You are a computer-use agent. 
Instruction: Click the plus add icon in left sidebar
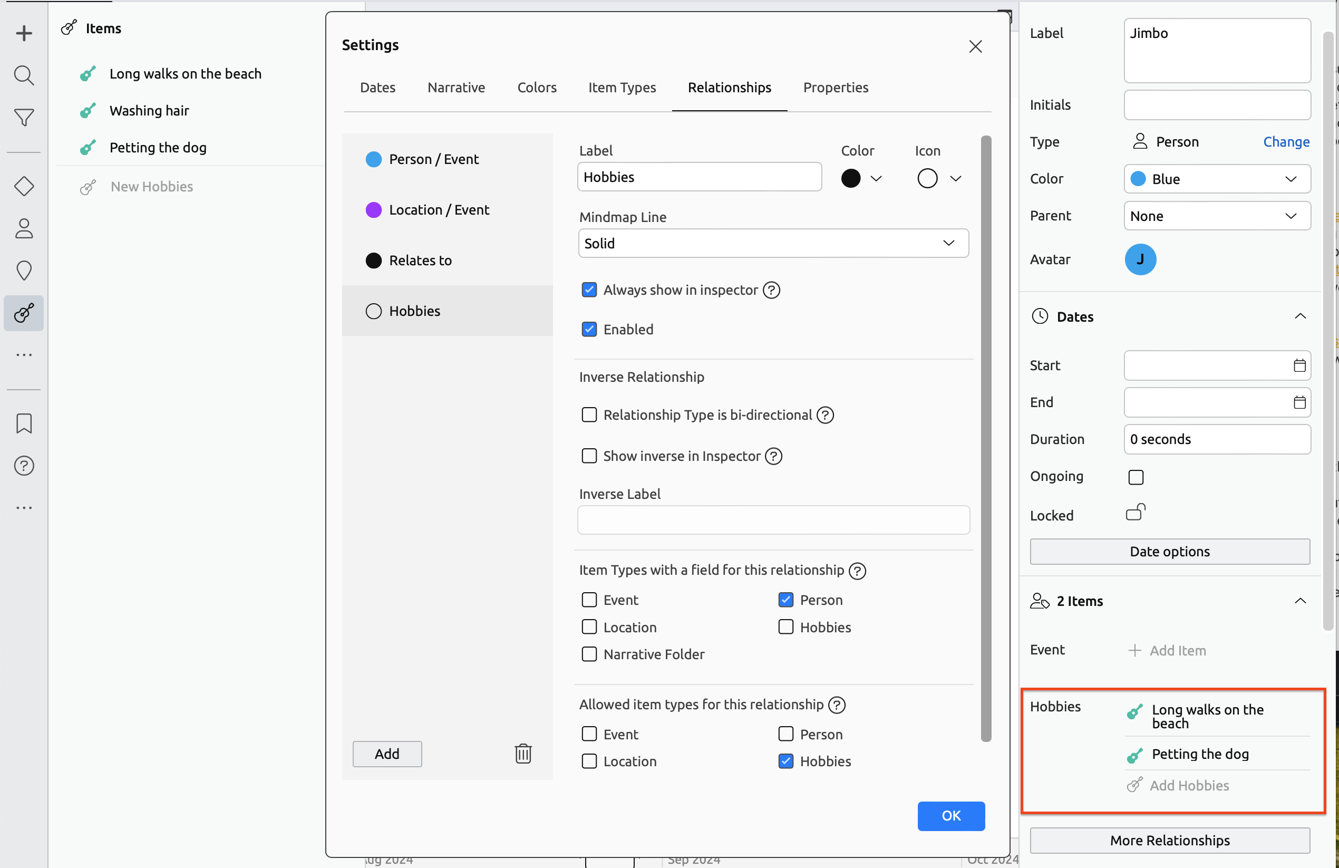[24, 33]
